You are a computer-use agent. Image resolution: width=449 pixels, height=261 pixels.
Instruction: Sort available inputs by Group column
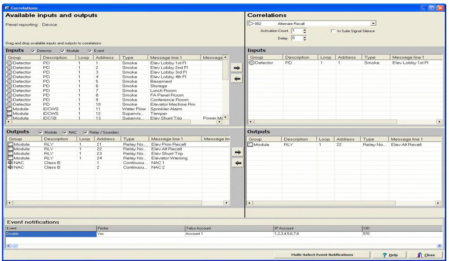point(23,58)
